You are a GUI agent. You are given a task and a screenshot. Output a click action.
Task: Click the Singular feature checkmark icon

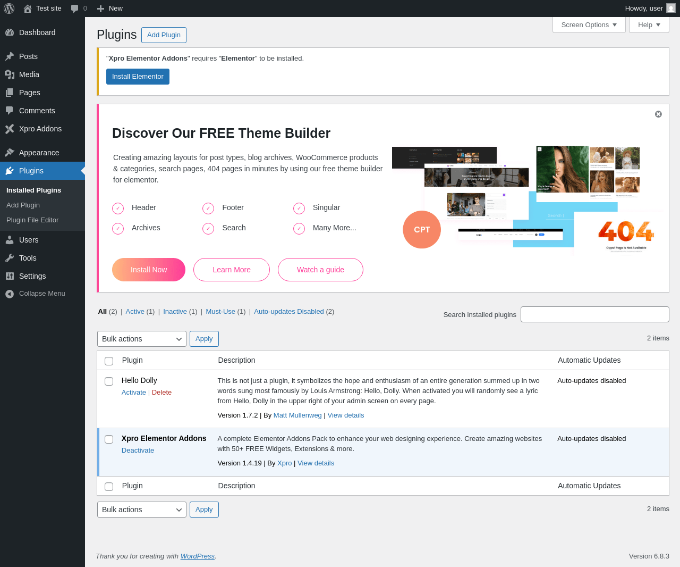click(x=299, y=208)
